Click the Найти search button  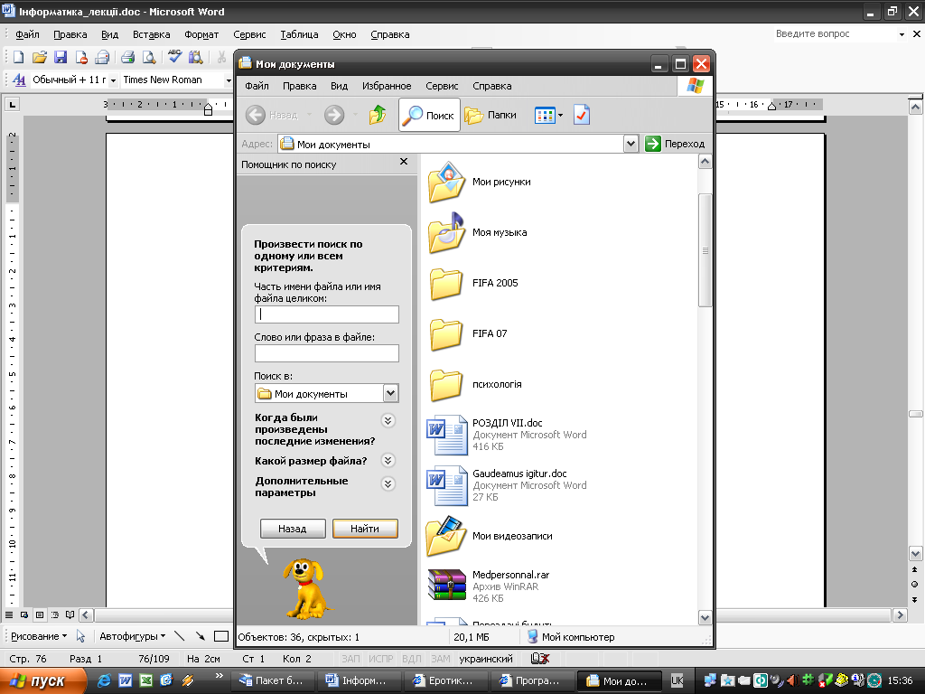pyautogui.click(x=365, y=529)
